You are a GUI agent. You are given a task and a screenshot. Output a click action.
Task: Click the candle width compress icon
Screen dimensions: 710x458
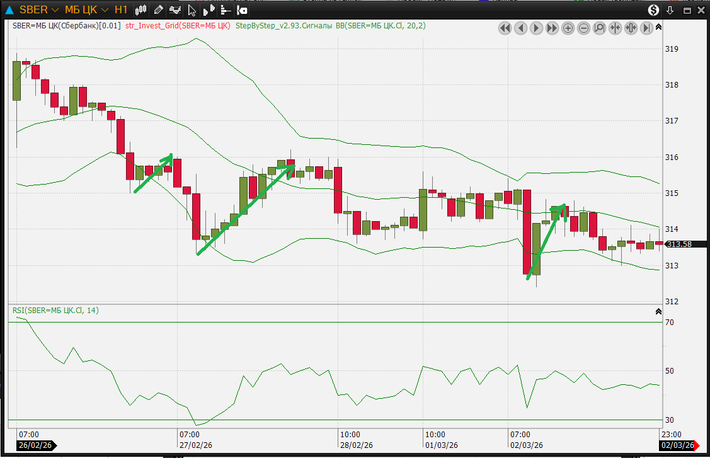631,28
